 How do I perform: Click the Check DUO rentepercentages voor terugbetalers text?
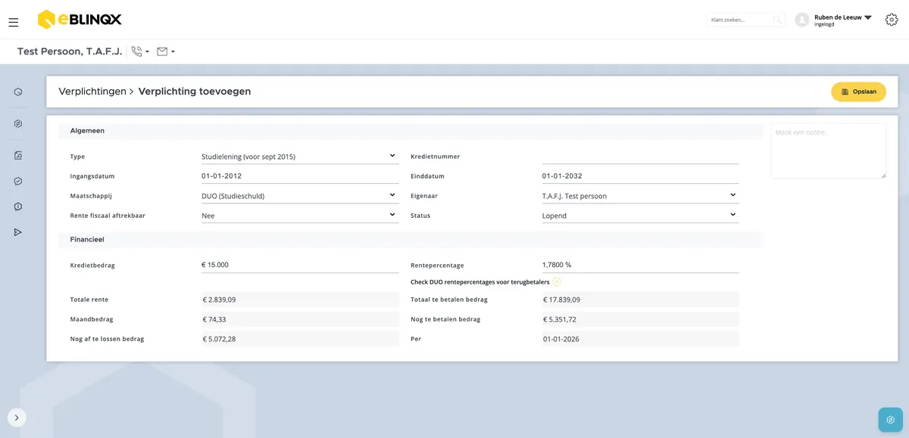(480, 282)
